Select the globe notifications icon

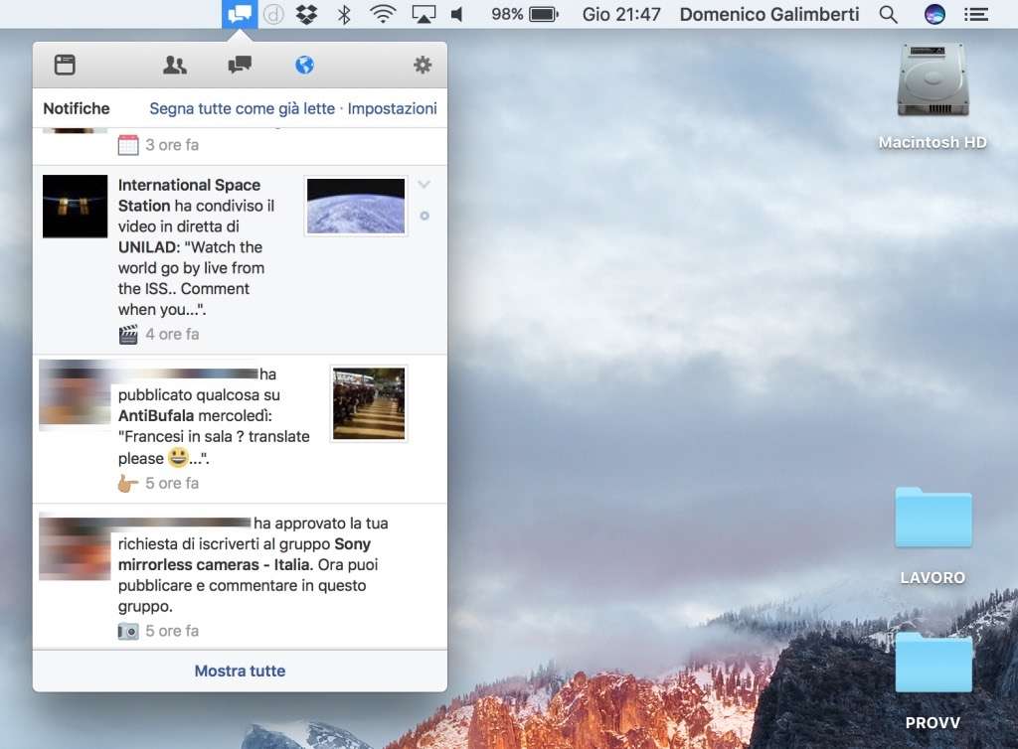(x=304, y=66)
